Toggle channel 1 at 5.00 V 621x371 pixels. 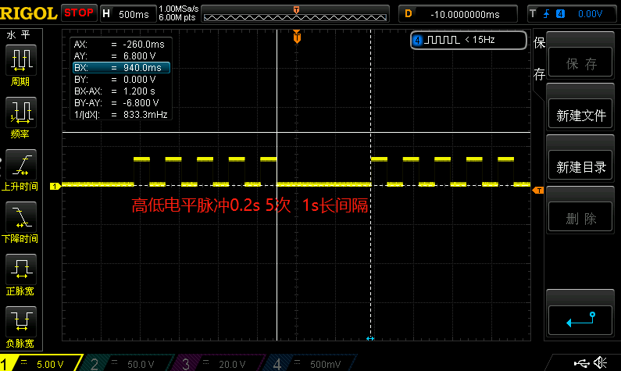click(x=39, y=363)
